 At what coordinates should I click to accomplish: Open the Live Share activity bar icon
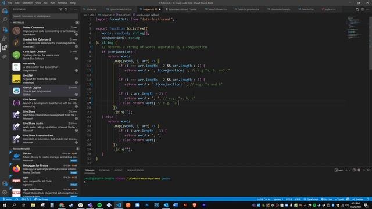pos(5,57)
